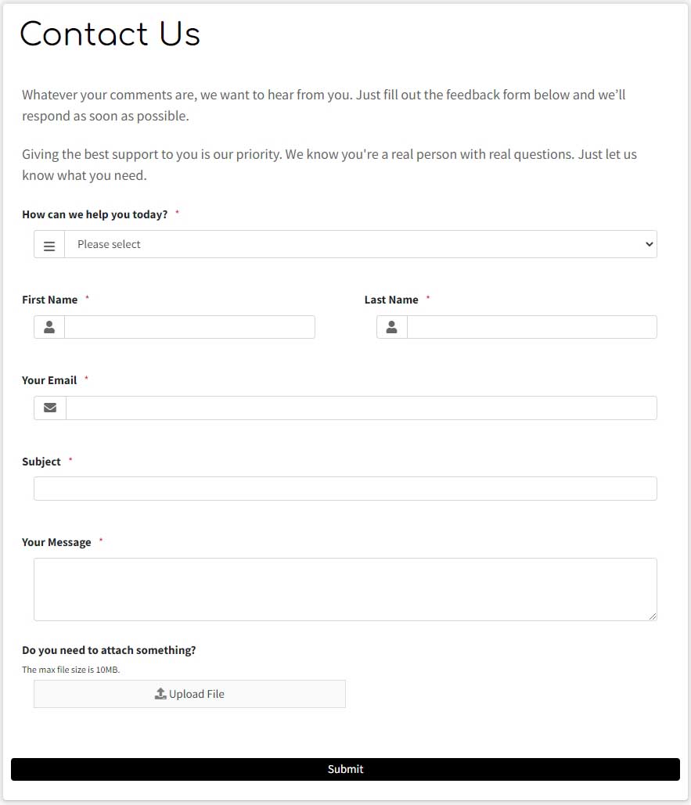
Task: Click the person icon next to First Name
Action: pos(49,326)
